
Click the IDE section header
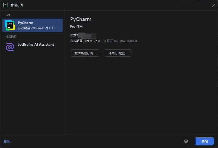[8, 15]
